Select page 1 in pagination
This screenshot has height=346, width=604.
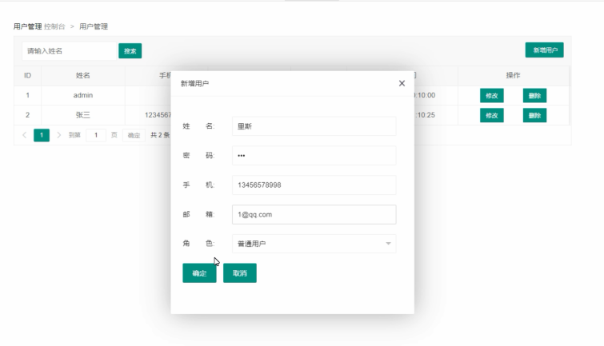click(x=42, y=135)
